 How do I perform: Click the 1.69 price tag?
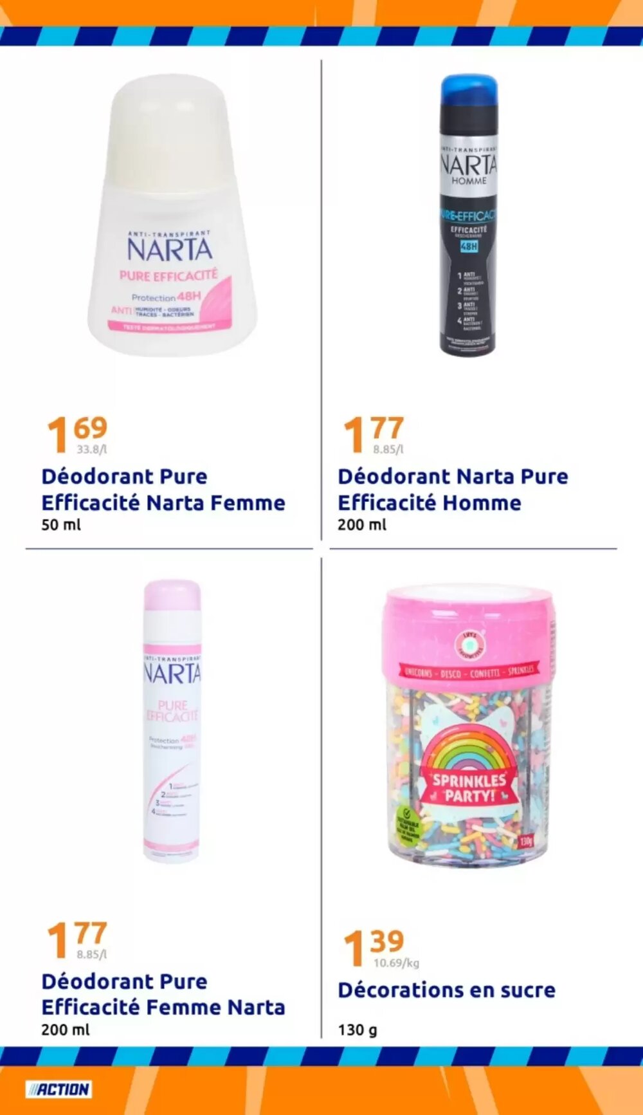tap(77, 434)
